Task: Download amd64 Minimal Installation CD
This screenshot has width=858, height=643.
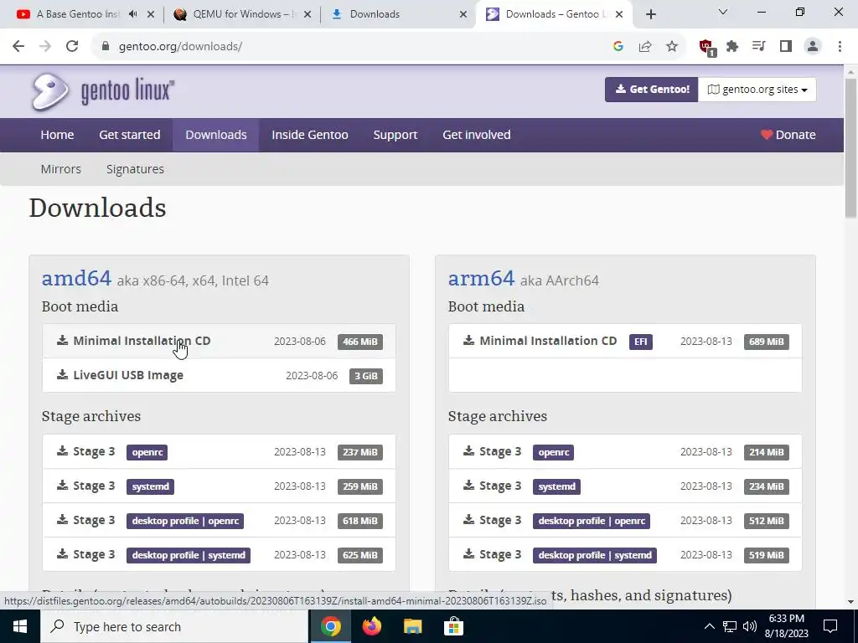Action: (x=219, y=342)
